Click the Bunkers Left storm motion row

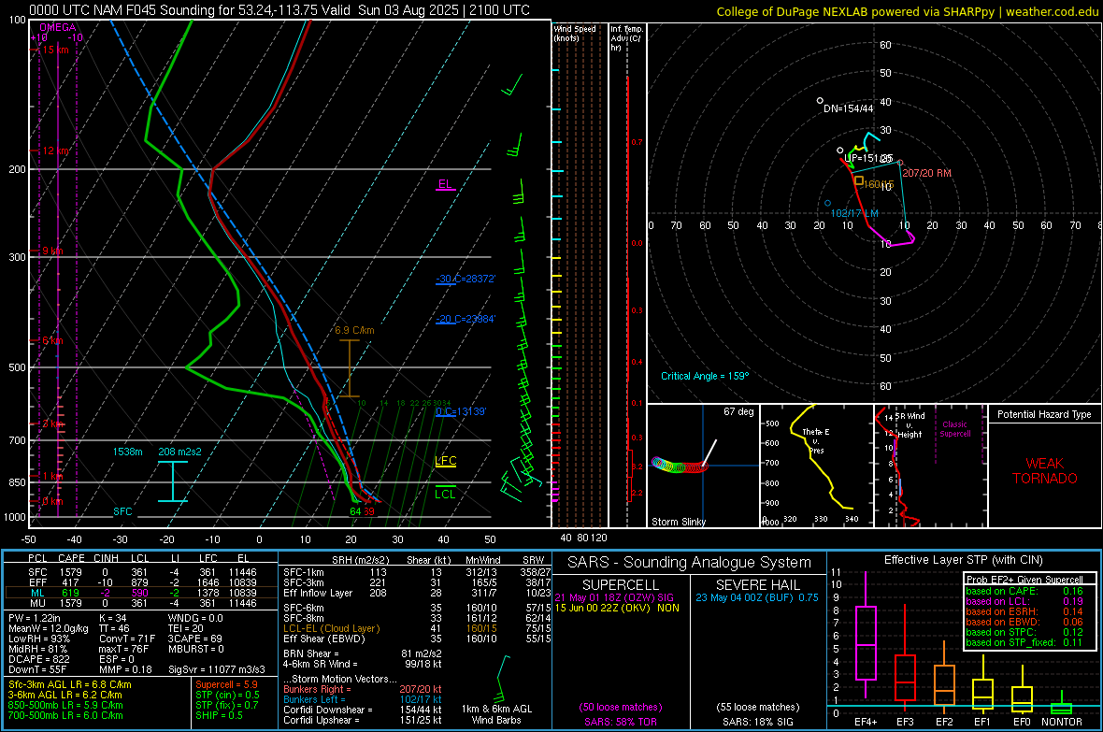point(363,699)
